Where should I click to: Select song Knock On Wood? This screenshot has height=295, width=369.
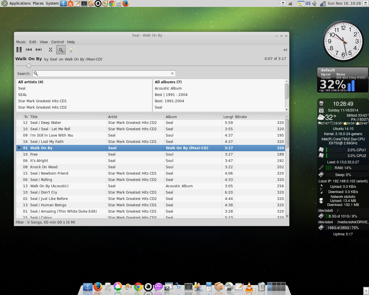pos(150,167)
